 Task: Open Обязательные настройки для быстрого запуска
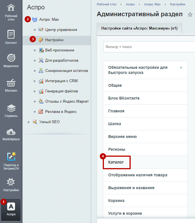click(x=145, y=70)
